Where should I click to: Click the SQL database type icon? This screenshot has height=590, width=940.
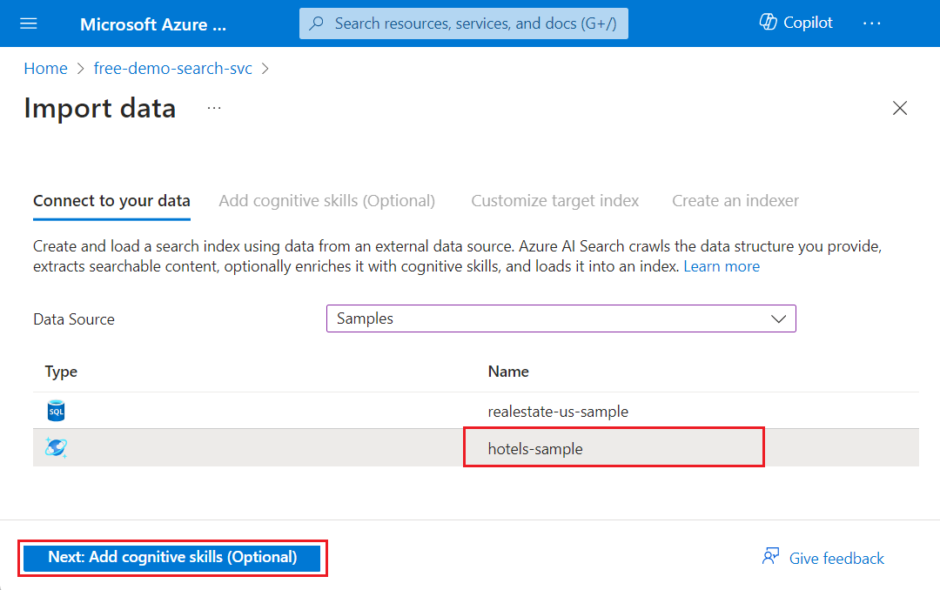point(56,411)
